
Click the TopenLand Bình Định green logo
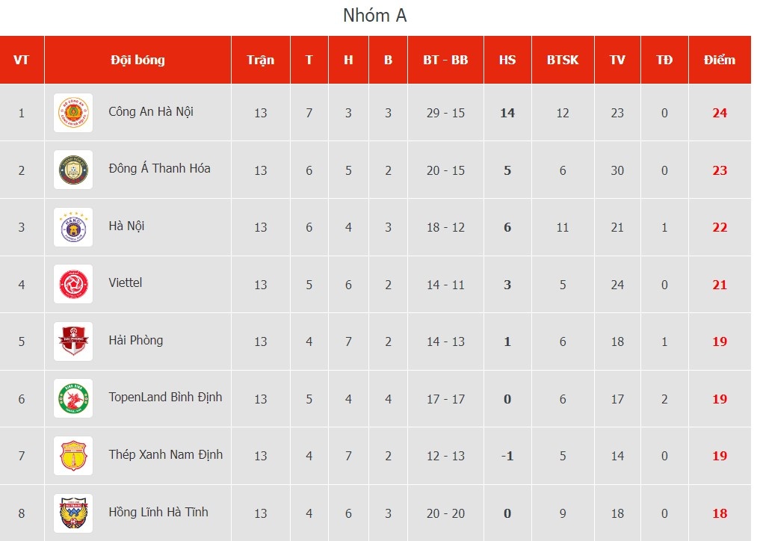[73, 398]
